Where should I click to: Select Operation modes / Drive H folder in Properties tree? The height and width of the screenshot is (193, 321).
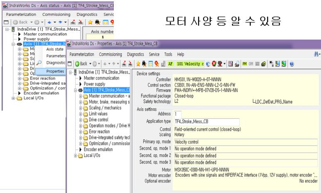(x=109, y=126)
